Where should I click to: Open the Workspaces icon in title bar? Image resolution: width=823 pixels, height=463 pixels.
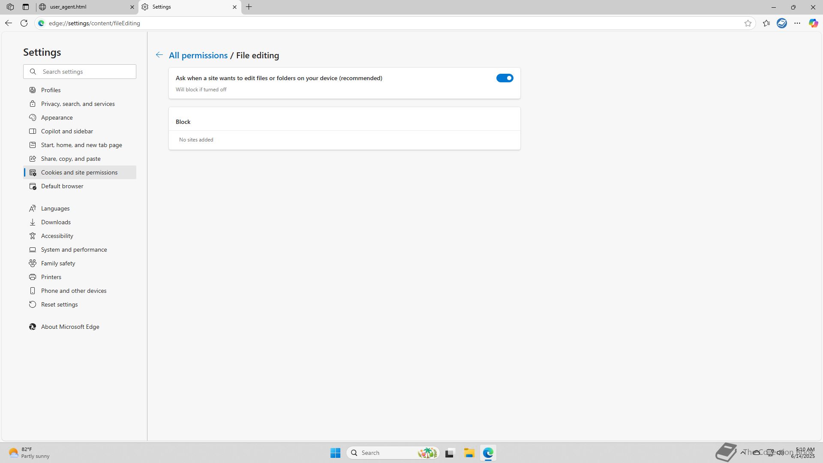10,7
